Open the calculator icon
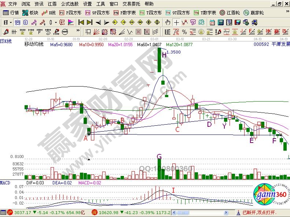 coord(220,22)
